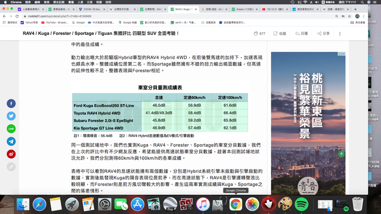Share article via Facebook icon
This screenshot has height=214, width=381.
coord(11,104)
